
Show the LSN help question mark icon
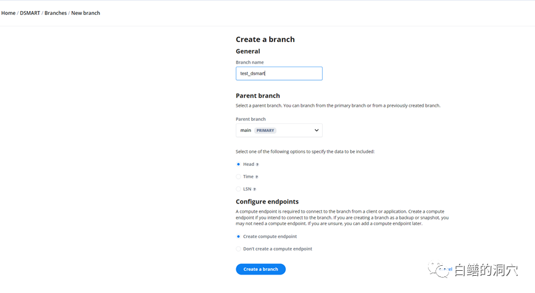(254, 189)
